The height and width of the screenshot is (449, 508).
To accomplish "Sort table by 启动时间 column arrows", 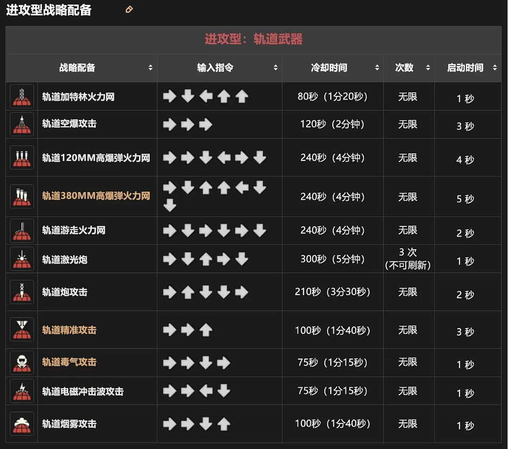I will click(x=495, y=68).
